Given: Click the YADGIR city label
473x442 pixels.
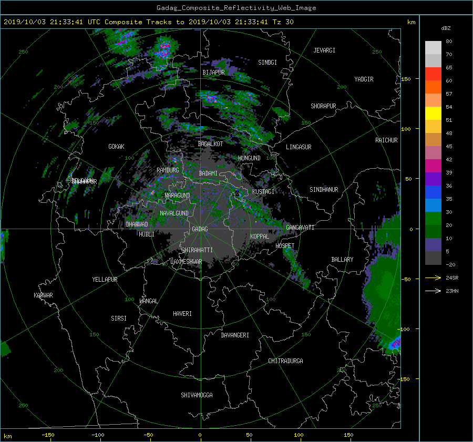Looking at the screenshot, I should point(364,79).
